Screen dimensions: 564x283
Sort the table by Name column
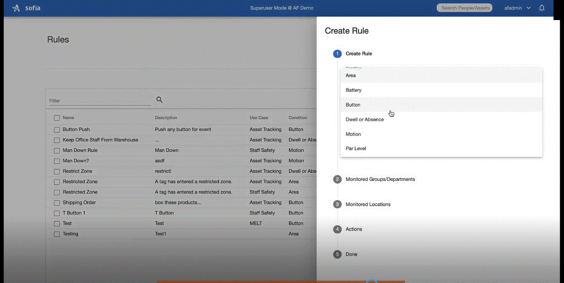pyautogui.click(x=68, y=118)
